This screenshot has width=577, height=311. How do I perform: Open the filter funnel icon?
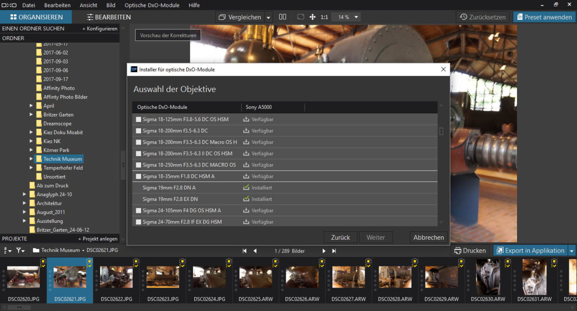pos(21,250)
